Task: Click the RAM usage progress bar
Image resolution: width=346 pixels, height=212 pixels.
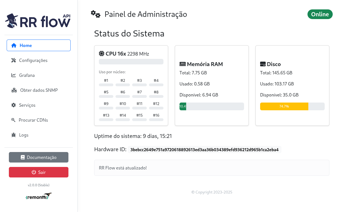Action: (212, 106)
